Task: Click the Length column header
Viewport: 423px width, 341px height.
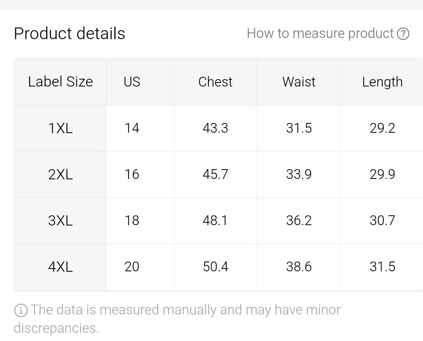Action: pos(382,82)
